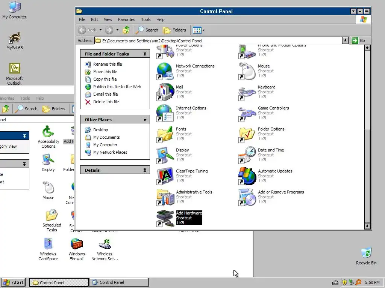Go to My Computer in Other Places
The height and width of the screenshot is (288, 385).
105,145
